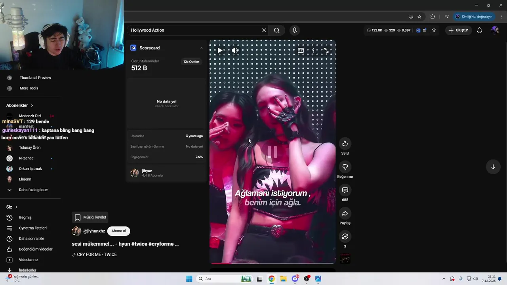
Task: Open the CRY FOR ME · TWICE sound link
Action: tap(94, 255)
